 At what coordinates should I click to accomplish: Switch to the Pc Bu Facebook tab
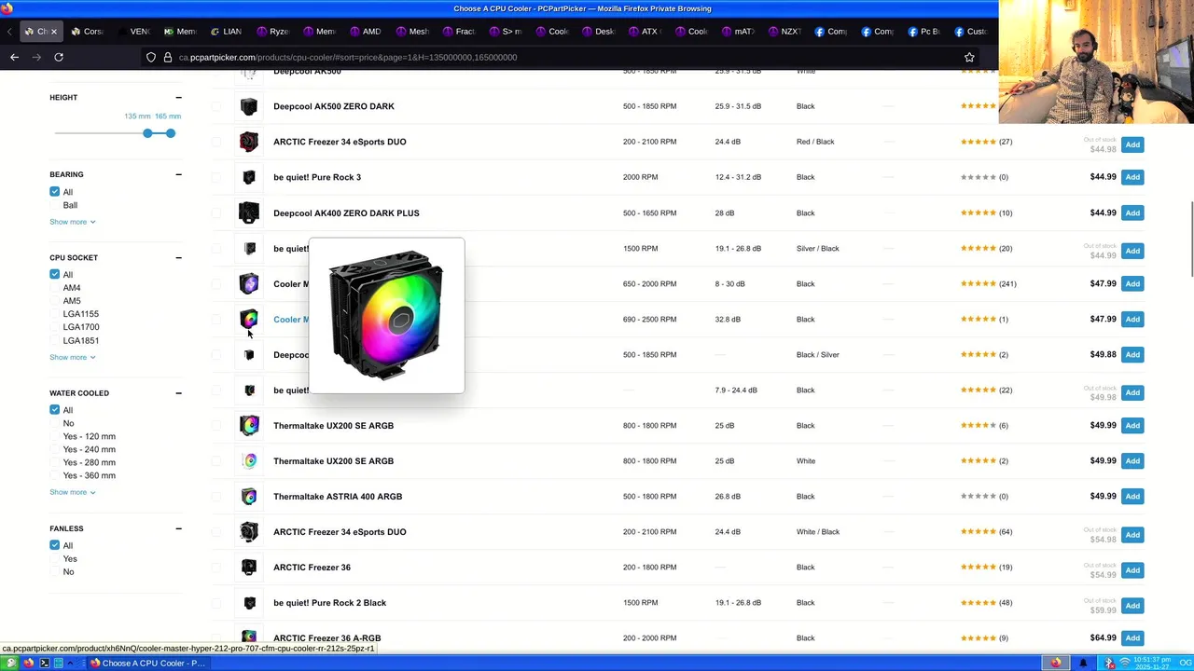[x=924, y=32]
